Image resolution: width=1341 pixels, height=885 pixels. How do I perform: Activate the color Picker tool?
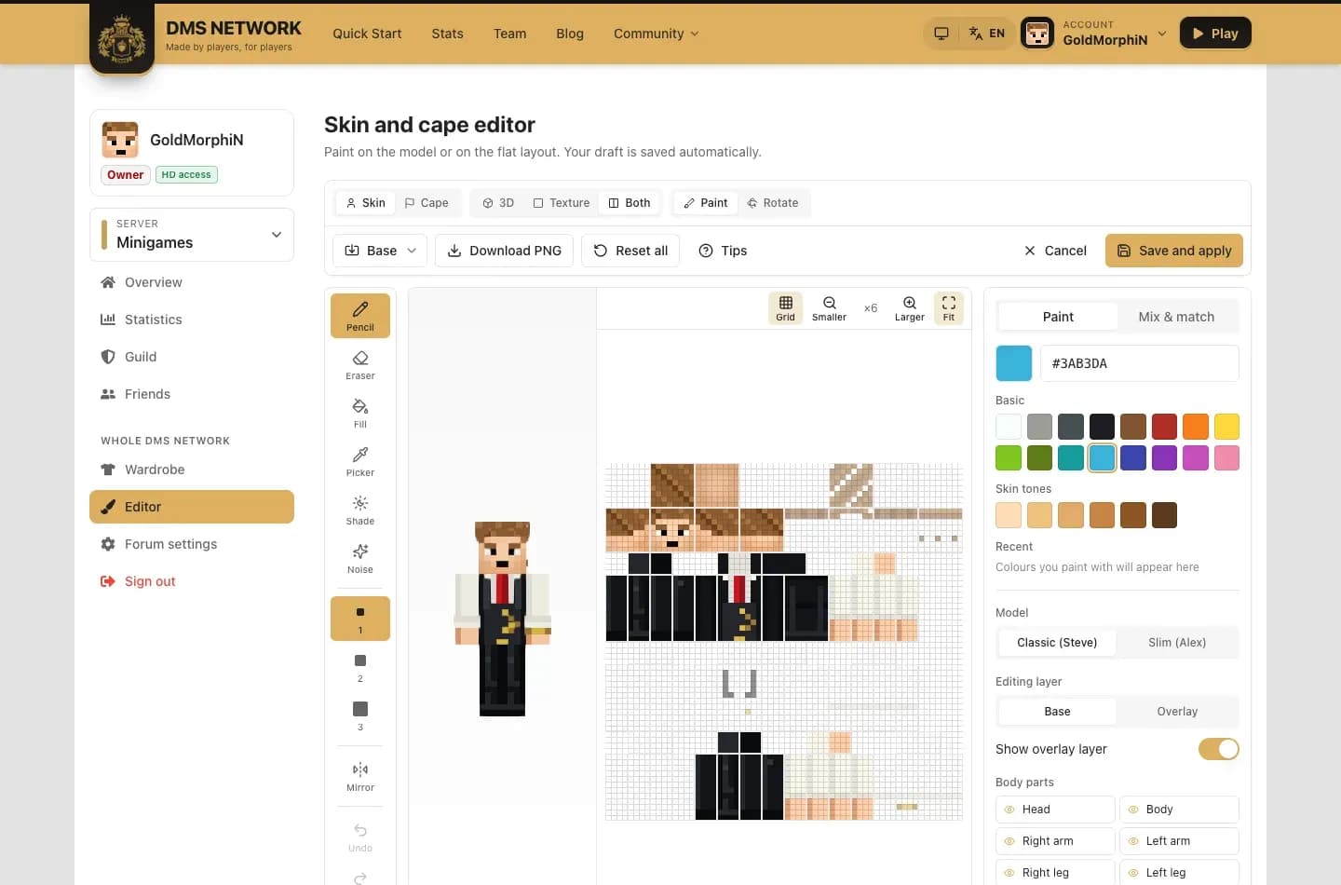click(x=360, y=461)
